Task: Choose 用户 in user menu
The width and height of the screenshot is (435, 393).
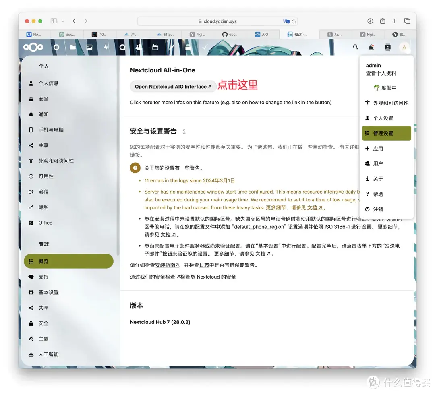Action: pos(386,163)
